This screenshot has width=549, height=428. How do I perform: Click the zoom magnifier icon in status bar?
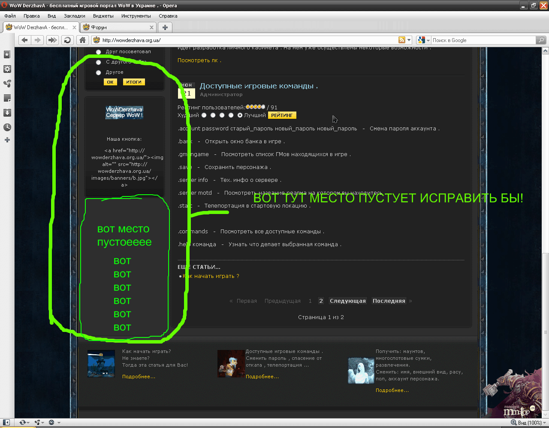click(513, 422)
